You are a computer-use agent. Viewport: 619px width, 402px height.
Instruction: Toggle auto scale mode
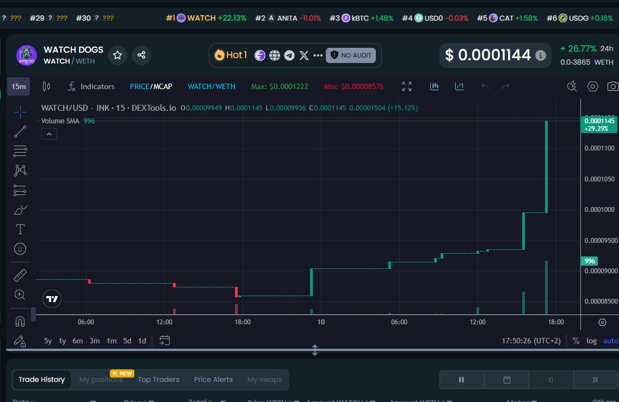[610, 341]
